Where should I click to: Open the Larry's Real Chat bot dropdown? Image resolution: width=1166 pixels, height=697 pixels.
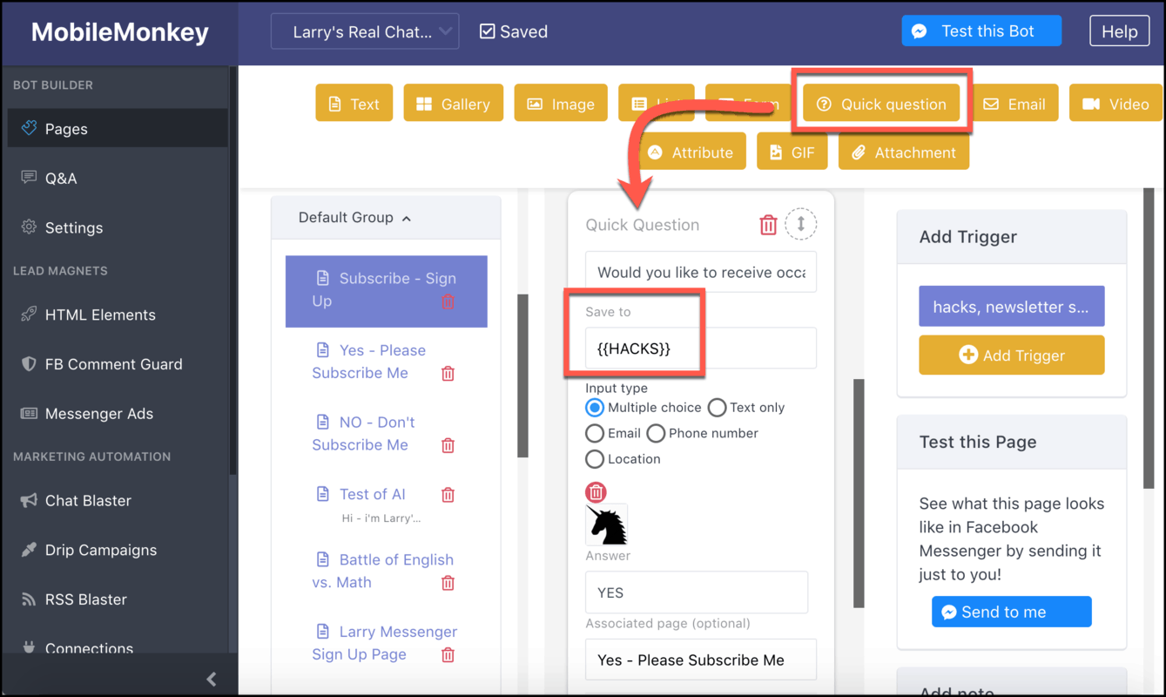(365, 31)
